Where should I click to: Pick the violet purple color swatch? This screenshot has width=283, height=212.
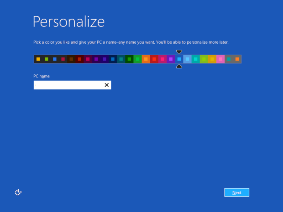(x=171, y=59)
